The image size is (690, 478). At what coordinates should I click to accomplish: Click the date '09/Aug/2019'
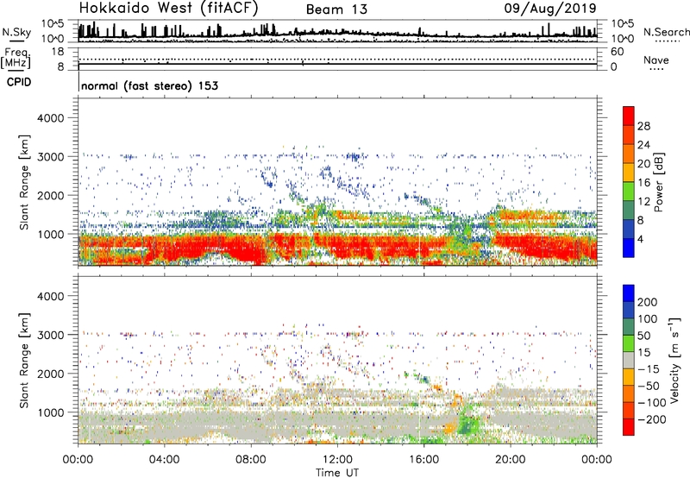pos(550,9)
